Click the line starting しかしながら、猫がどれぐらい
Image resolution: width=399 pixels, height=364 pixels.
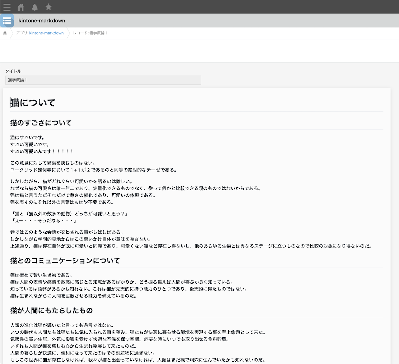72,182
